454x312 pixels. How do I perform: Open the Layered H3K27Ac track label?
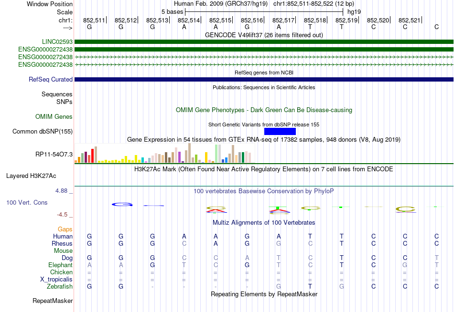tap(31, 176)
